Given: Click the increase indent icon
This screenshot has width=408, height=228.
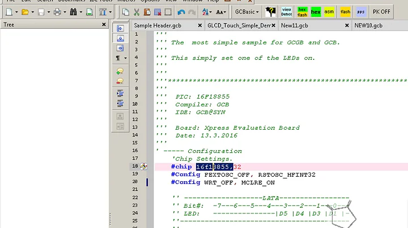Looking at the screenshot, I should [120, 94].
